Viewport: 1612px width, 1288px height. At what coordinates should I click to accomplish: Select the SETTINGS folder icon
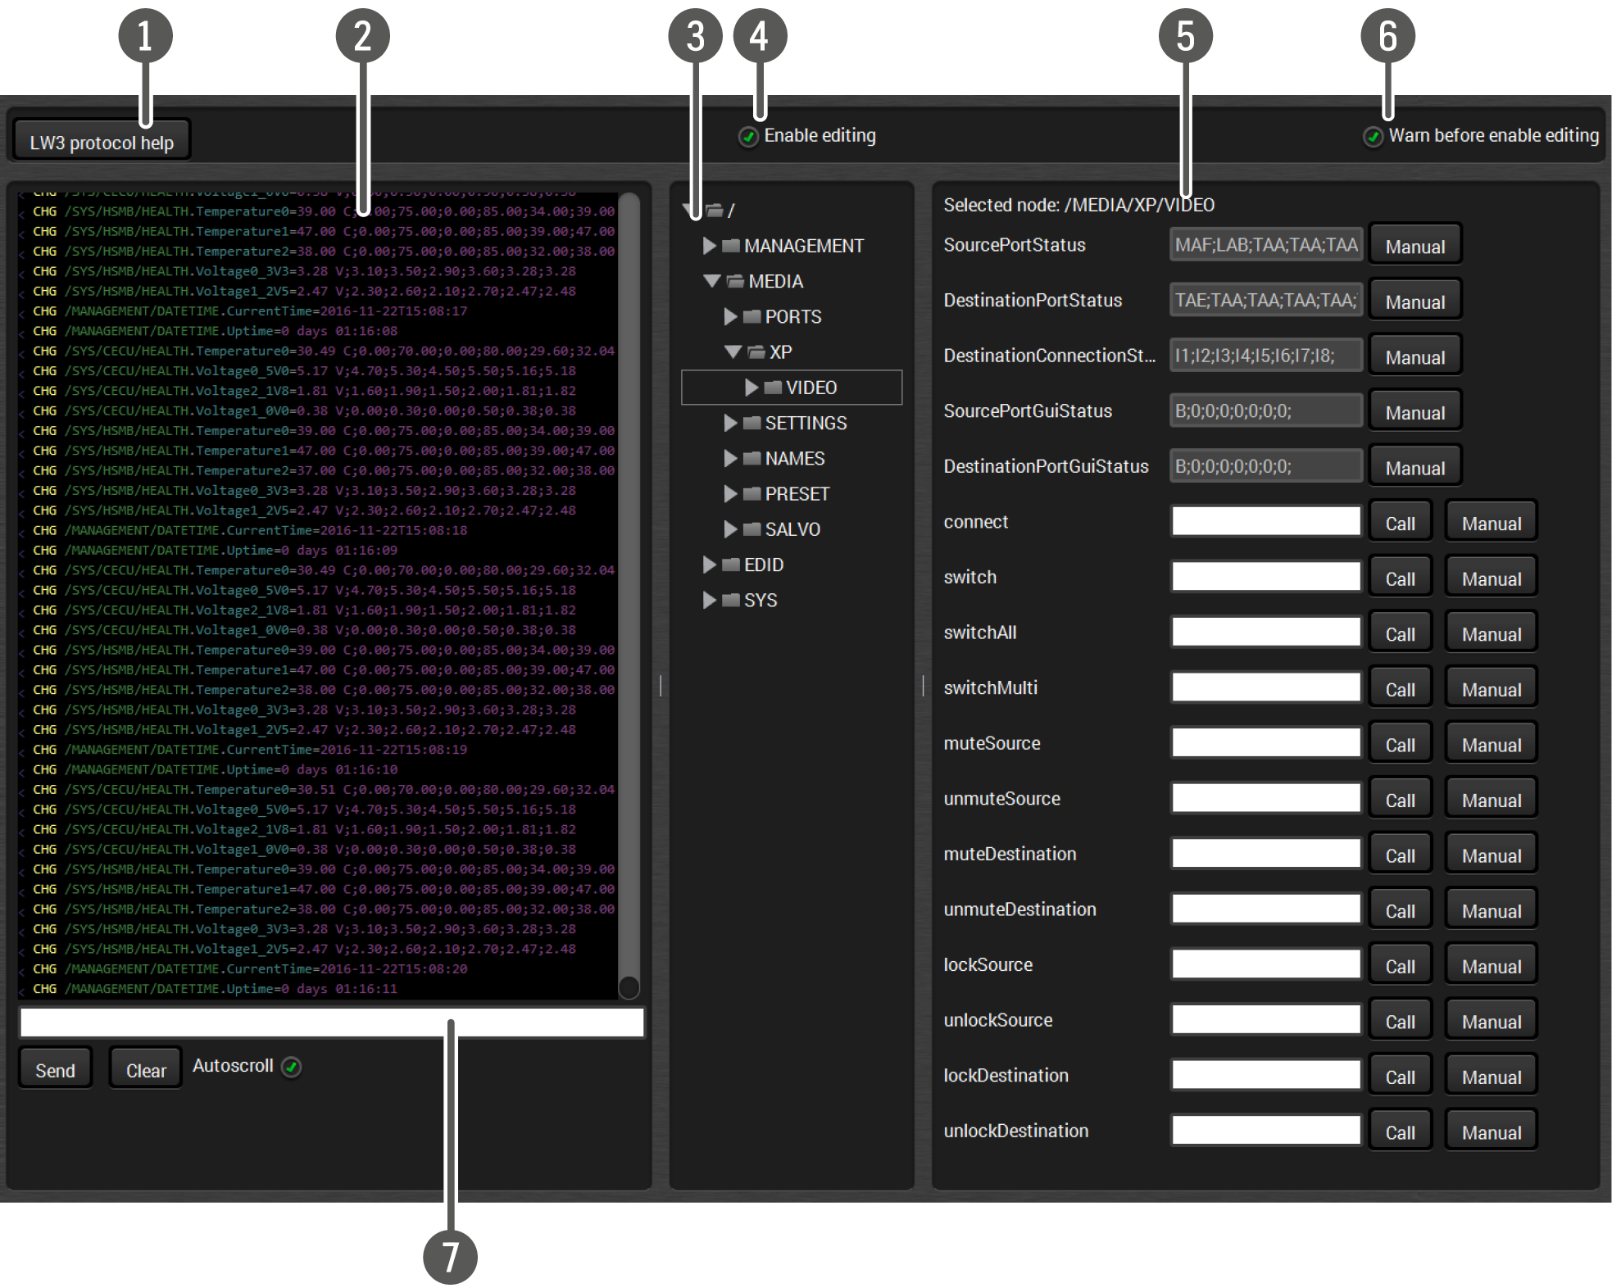point(752,423)
